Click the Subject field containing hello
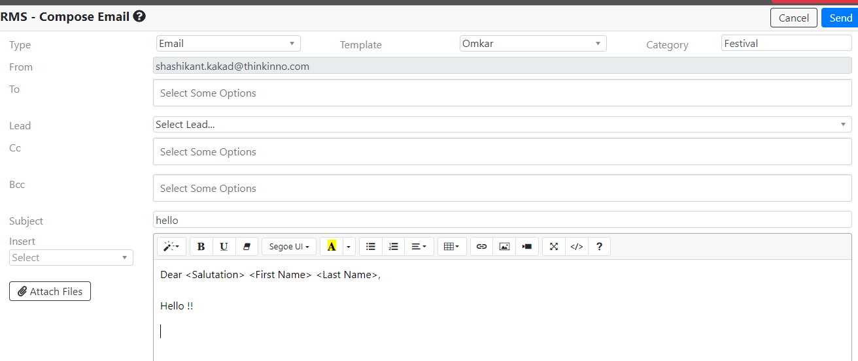This screenshot has width=858, height=361. tap(502, 220)
